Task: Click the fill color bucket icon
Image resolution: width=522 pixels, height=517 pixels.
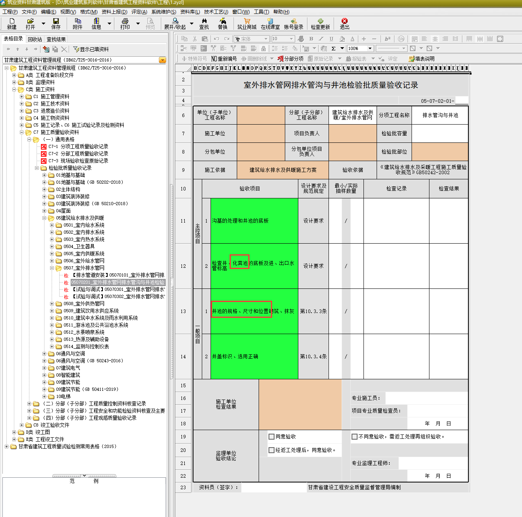Action: 342,39
